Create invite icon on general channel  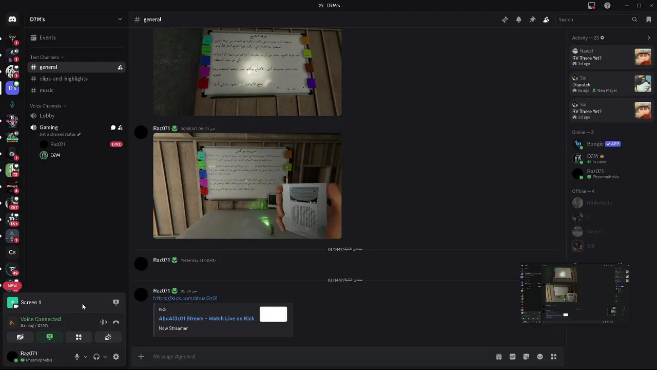point(120,67)
